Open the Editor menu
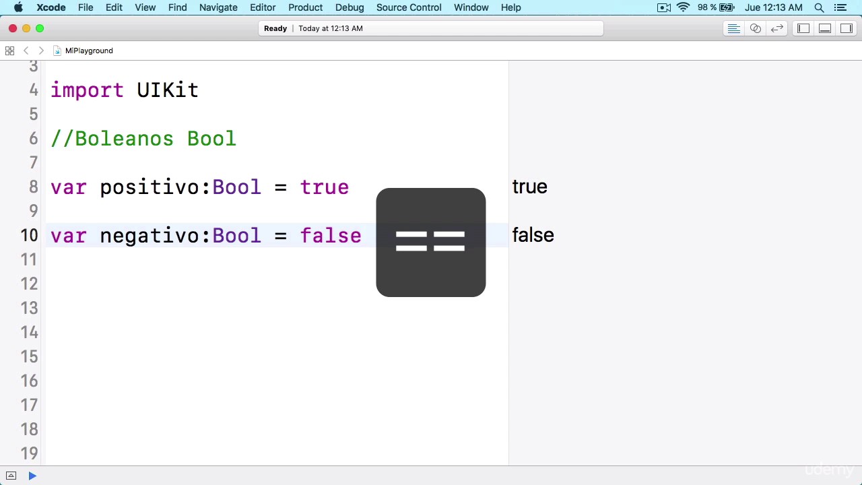 (263, 7)
